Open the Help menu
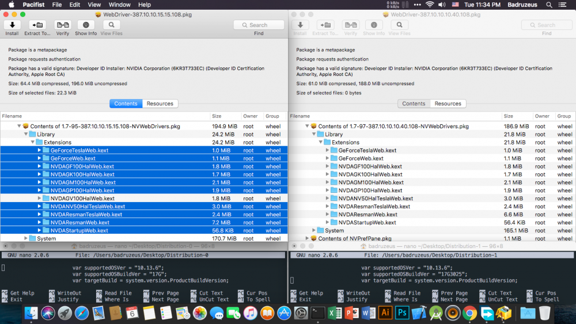Screen dimensions: 576x324 [145, 5]
